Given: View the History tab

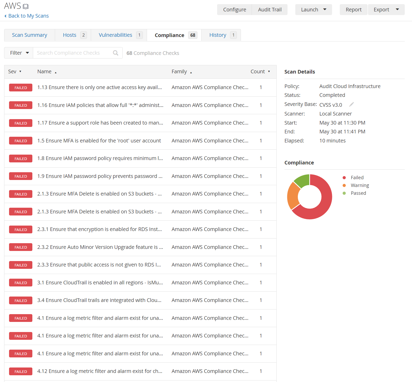Looking at the screenshot, I should click(221, 35).
